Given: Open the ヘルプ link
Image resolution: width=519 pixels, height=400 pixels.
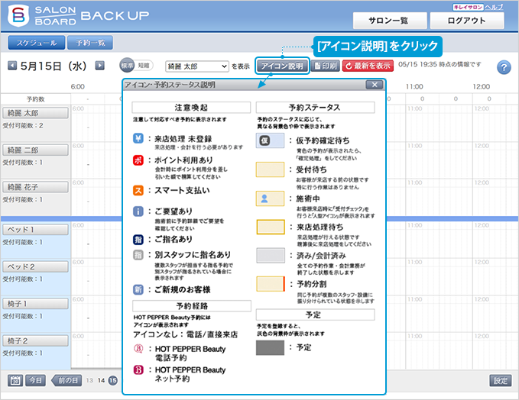Looking at the screenshot, I should pos(494,7).
